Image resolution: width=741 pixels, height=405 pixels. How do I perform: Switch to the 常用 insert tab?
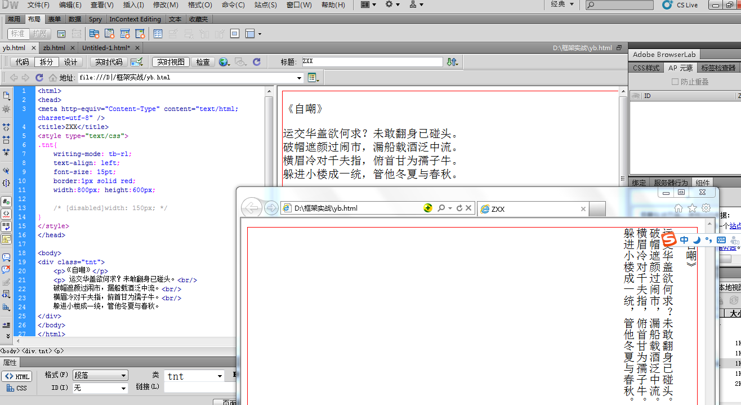point(14,19)
